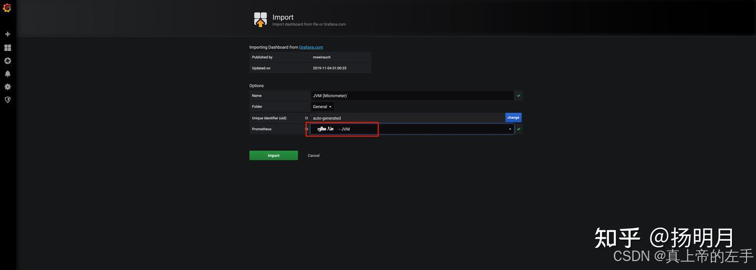Click green checkmark beside Name field
This screenshot has width=756, height=270.
click(x=519, y=95)
